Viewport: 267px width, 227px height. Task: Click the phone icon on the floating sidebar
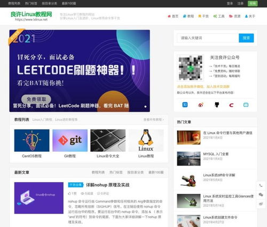pyautogui.click(x=261, y=186)
